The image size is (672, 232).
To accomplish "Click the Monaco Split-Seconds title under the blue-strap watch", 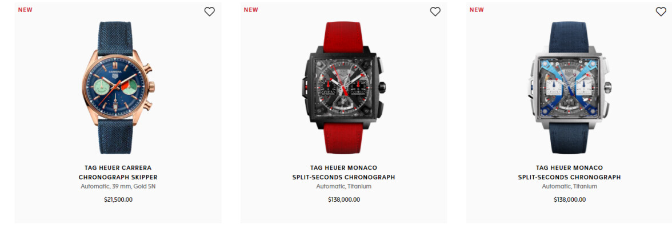I will coord(569,173).
